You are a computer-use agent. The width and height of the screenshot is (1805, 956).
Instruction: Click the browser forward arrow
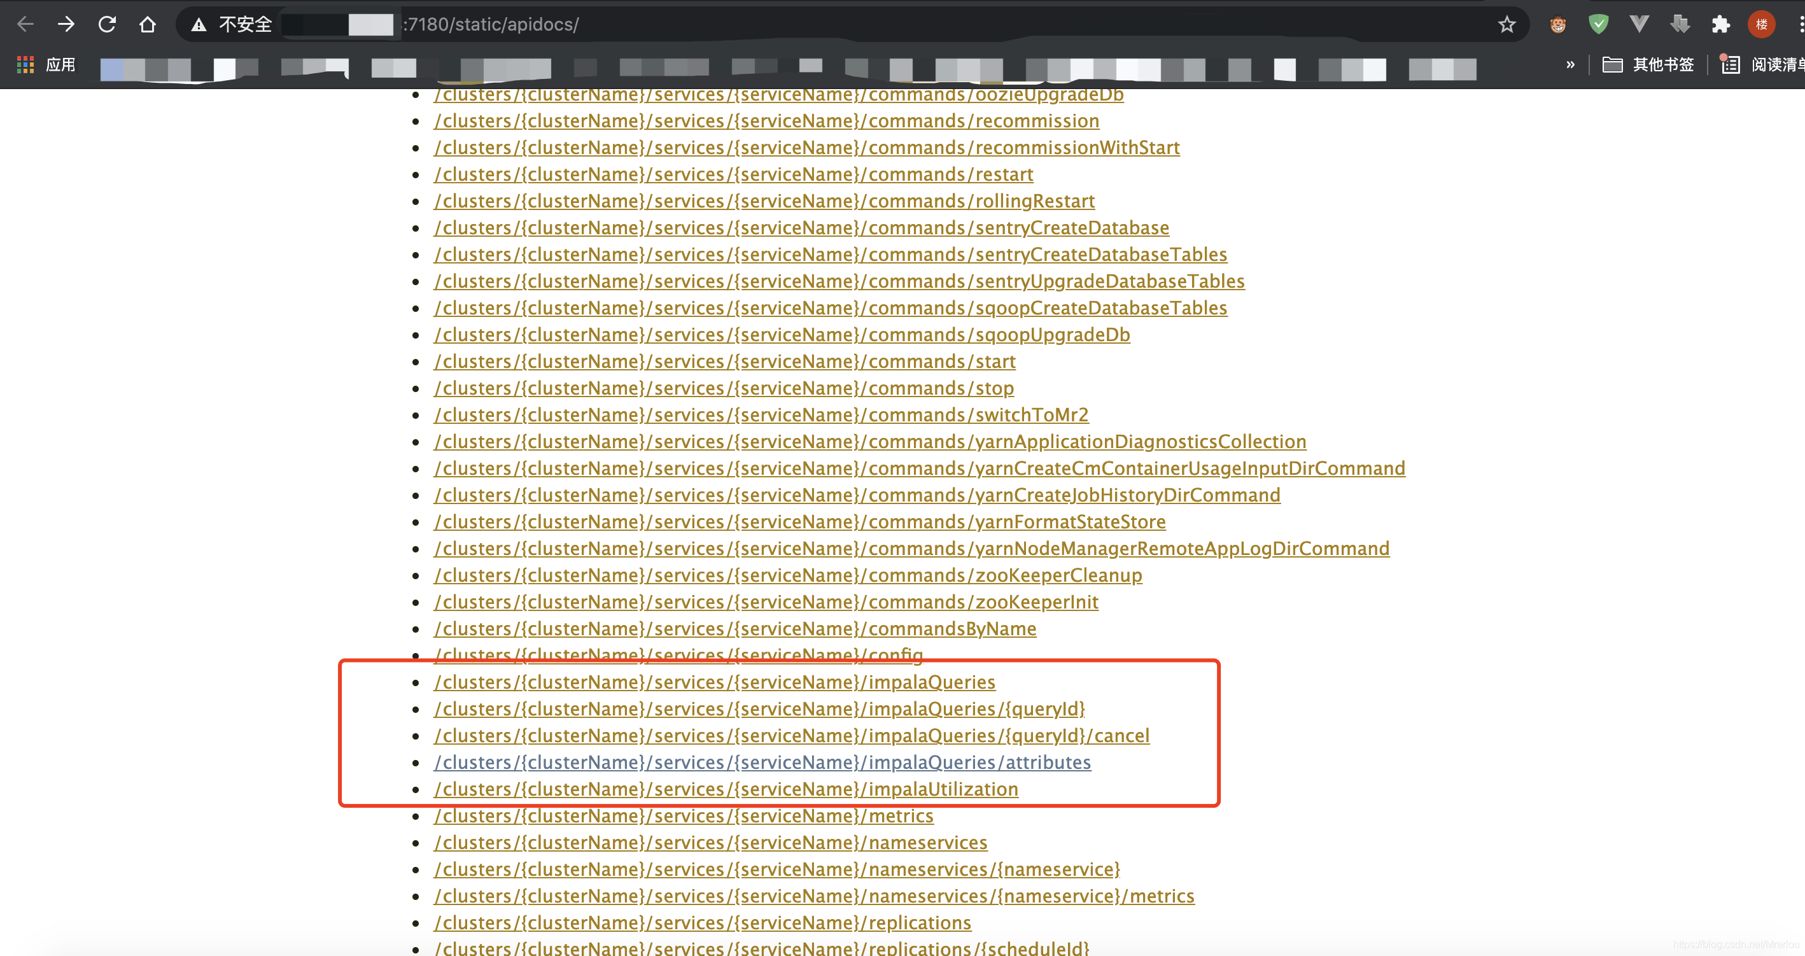67,25
